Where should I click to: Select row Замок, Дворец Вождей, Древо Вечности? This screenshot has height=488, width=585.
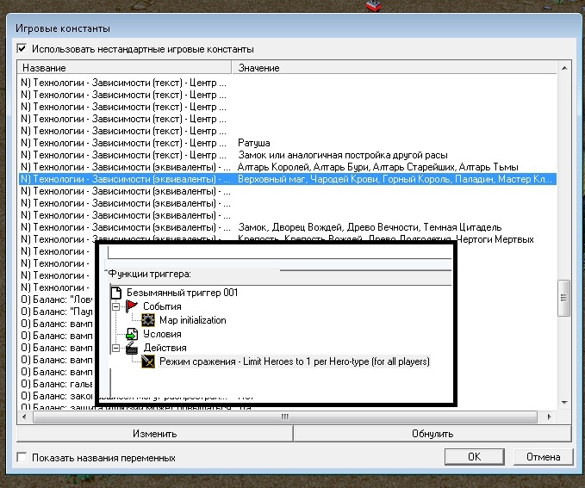pyautogui.click(x=288, y=227)
